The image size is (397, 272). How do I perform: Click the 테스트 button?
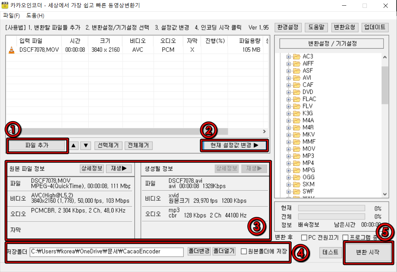[x=330, y=252]
